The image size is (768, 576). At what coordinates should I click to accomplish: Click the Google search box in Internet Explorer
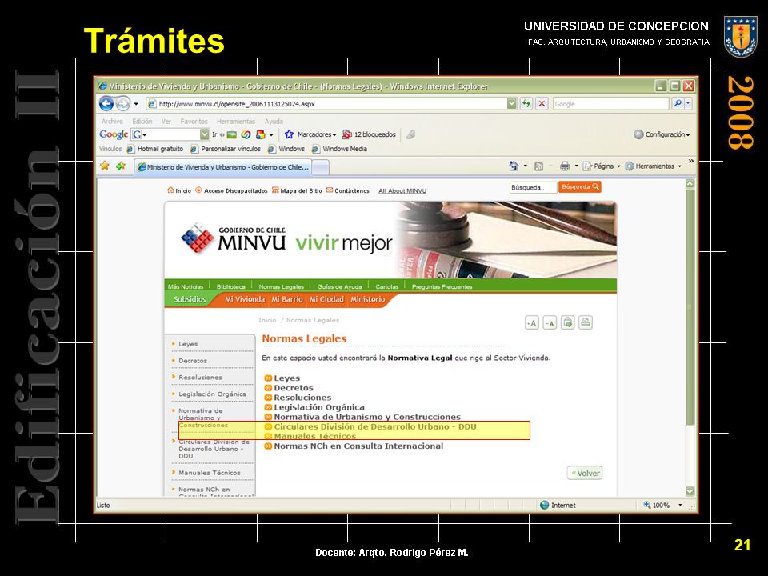coord(610,104)
